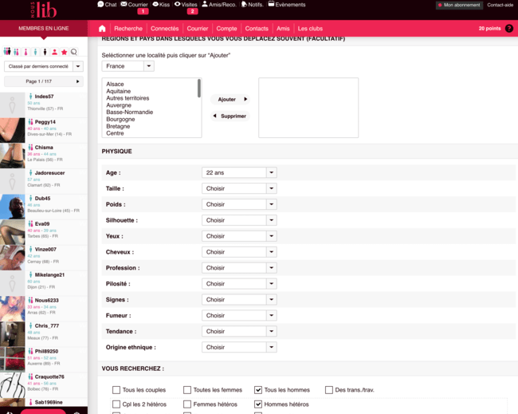Open Jadoresucer member profile link
The height and width of the screenshot is (414, 518).
pyautogui.click(x=50, y=173)
